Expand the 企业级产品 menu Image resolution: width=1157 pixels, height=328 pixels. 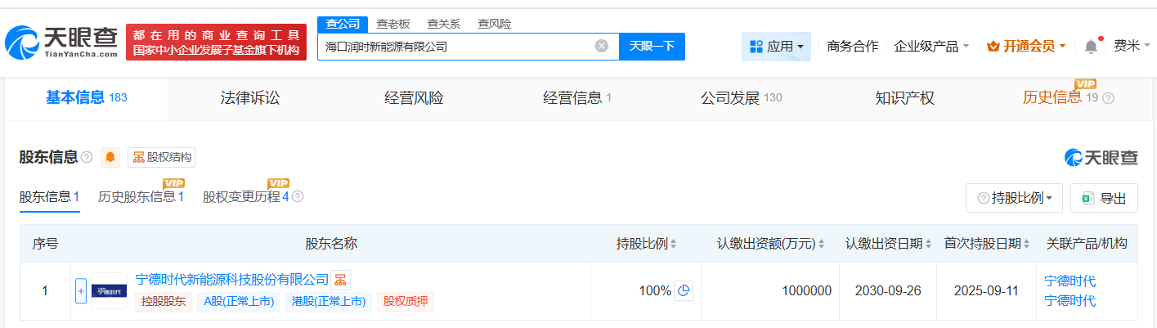tap(931, 47)
